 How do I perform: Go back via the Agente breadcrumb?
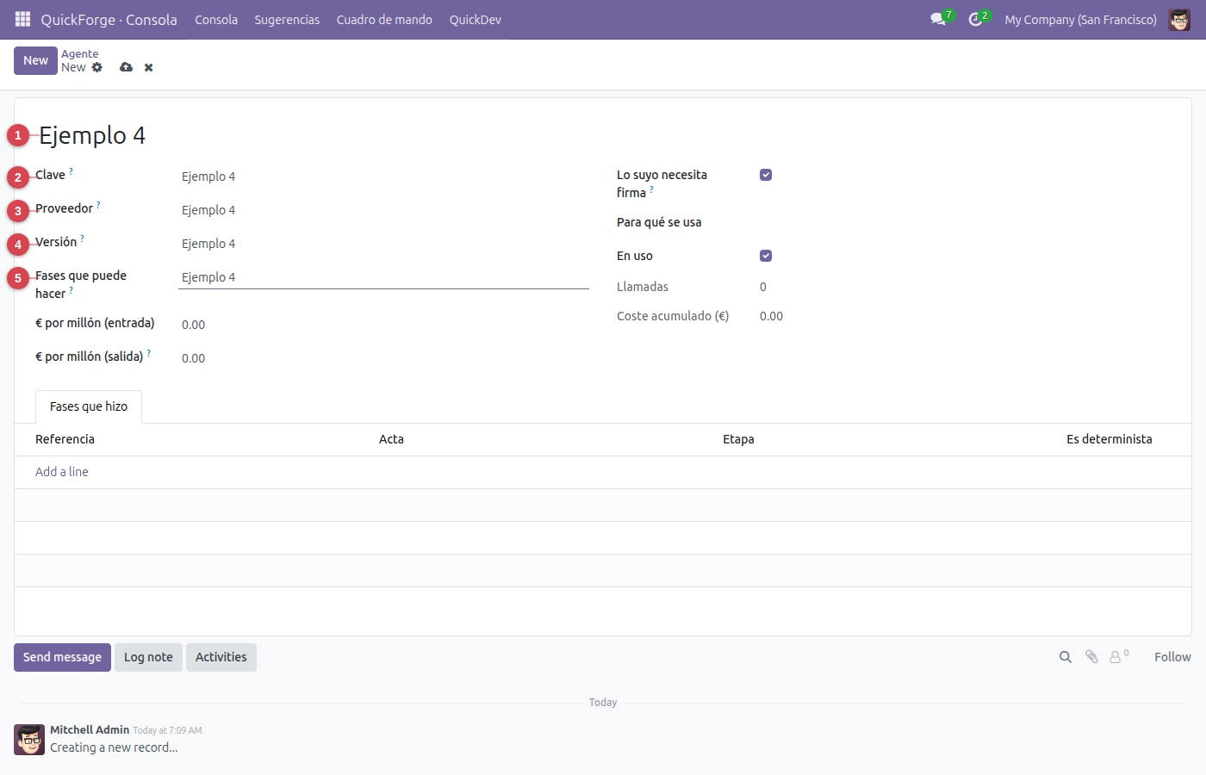click(x=80, y=53)
